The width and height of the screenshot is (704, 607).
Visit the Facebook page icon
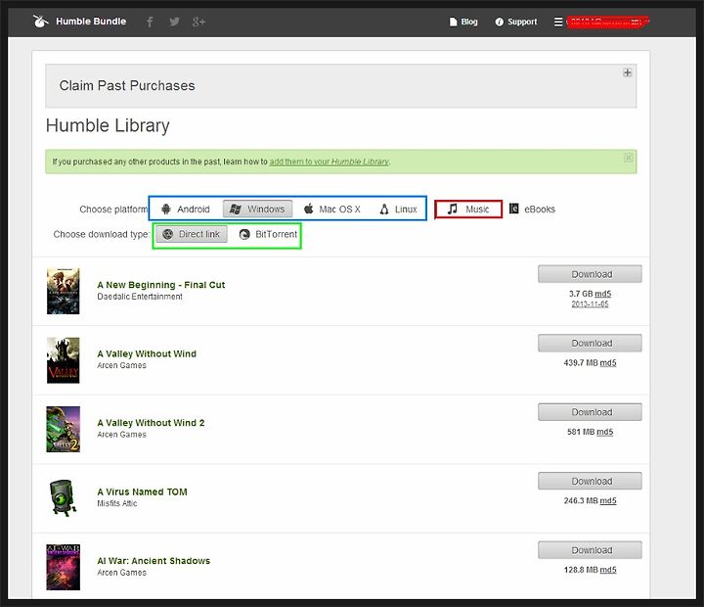coord(150,22)
